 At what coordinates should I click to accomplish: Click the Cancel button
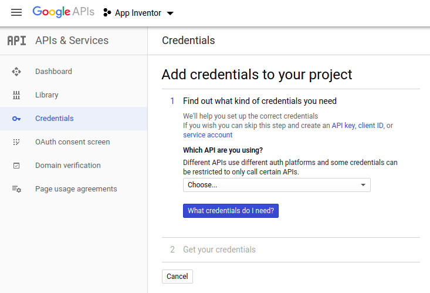coord(177,277)
